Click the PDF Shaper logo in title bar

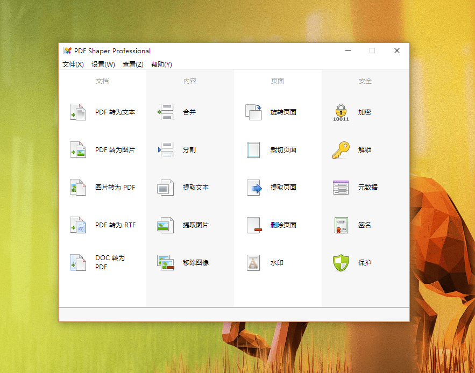(67, 51)
